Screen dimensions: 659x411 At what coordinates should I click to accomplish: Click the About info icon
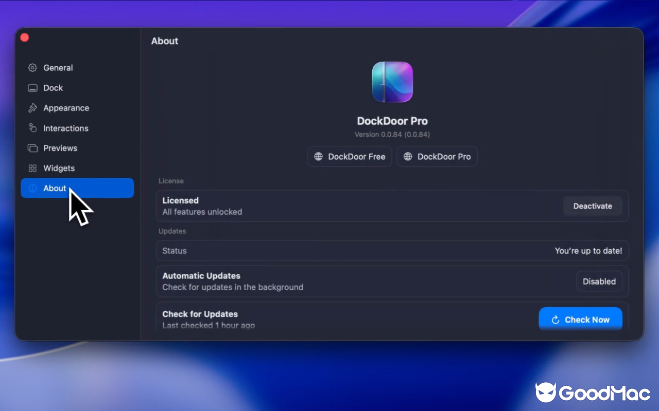click(32, 188)
